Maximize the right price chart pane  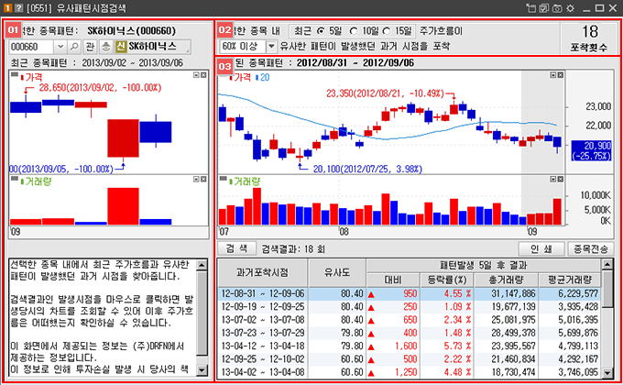(x=553, y=75)
